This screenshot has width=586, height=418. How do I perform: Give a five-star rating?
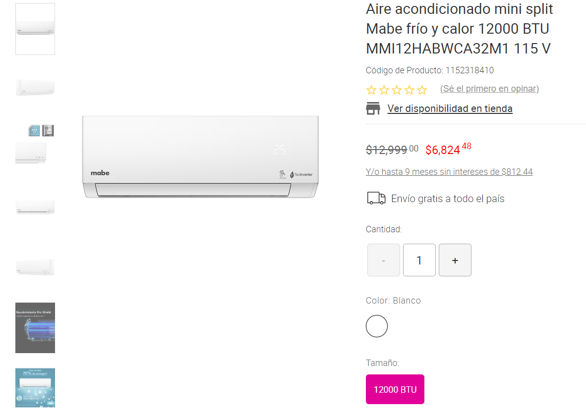pos(422,90)
